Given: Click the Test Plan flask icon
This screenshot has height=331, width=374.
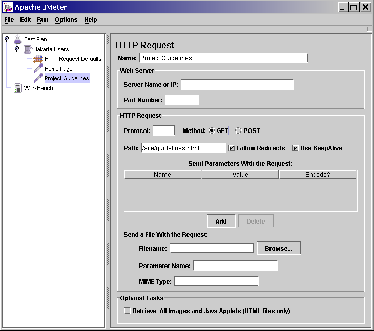Looking at the screenshot, I should click(17, 39).
